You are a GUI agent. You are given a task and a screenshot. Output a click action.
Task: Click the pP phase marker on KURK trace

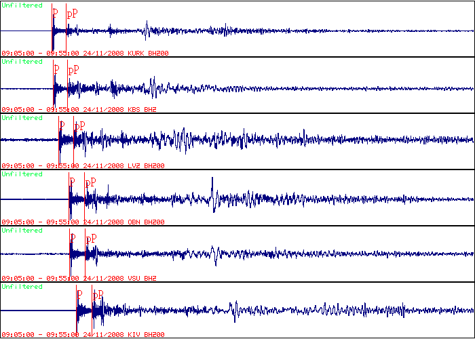(73, 13)
